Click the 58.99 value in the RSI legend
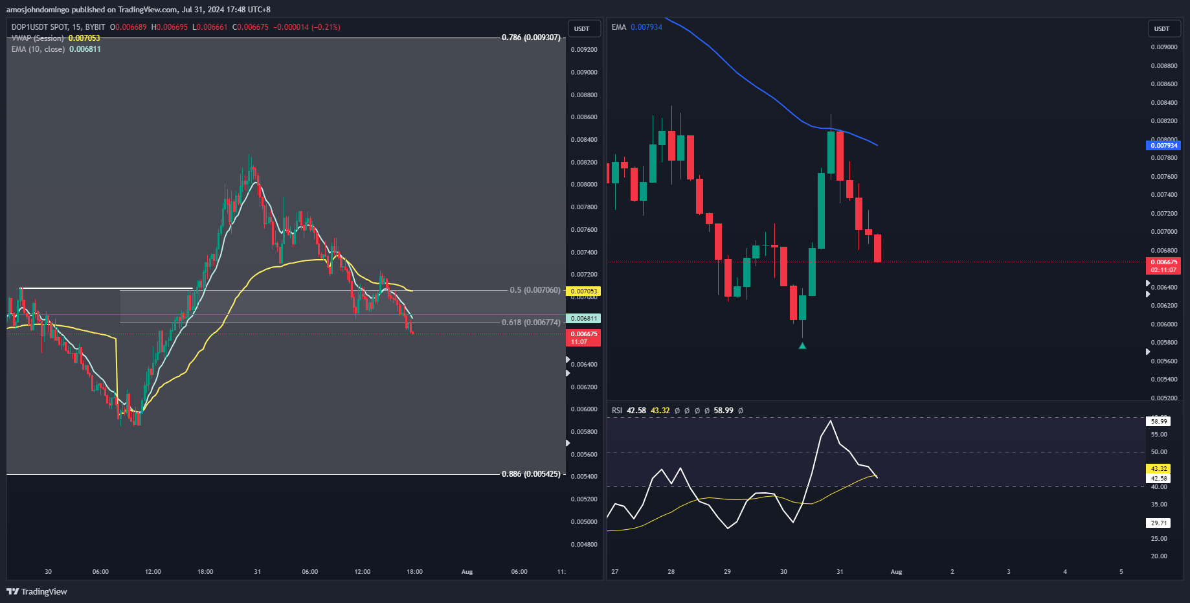Viewport: 1190px width, 603px height. pyautogui.click(x=723, y=411)
